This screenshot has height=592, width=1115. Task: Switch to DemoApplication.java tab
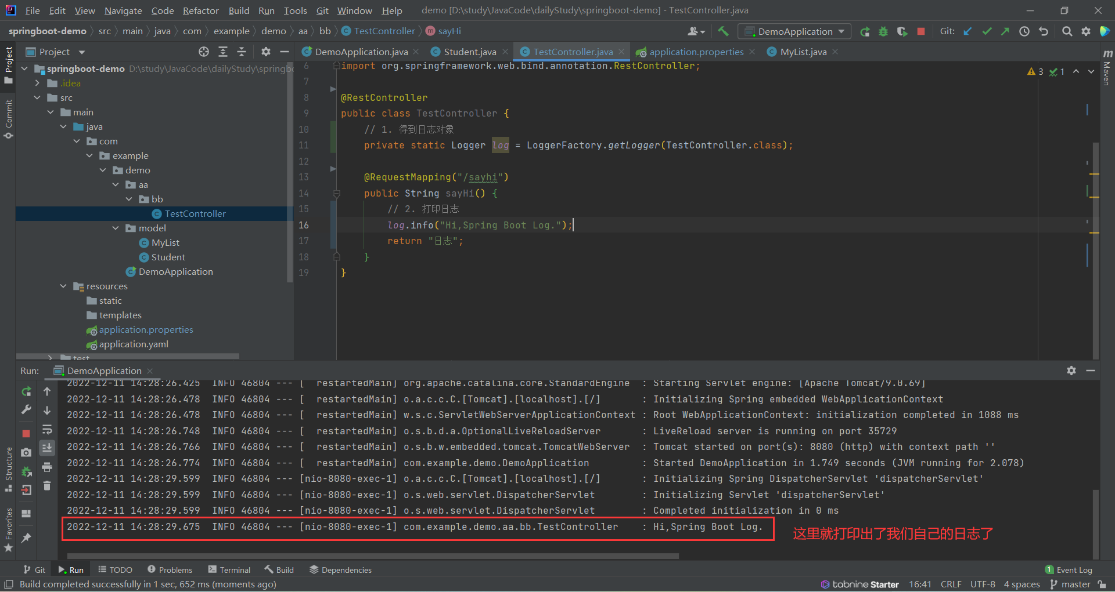click(x=361, y=52)
